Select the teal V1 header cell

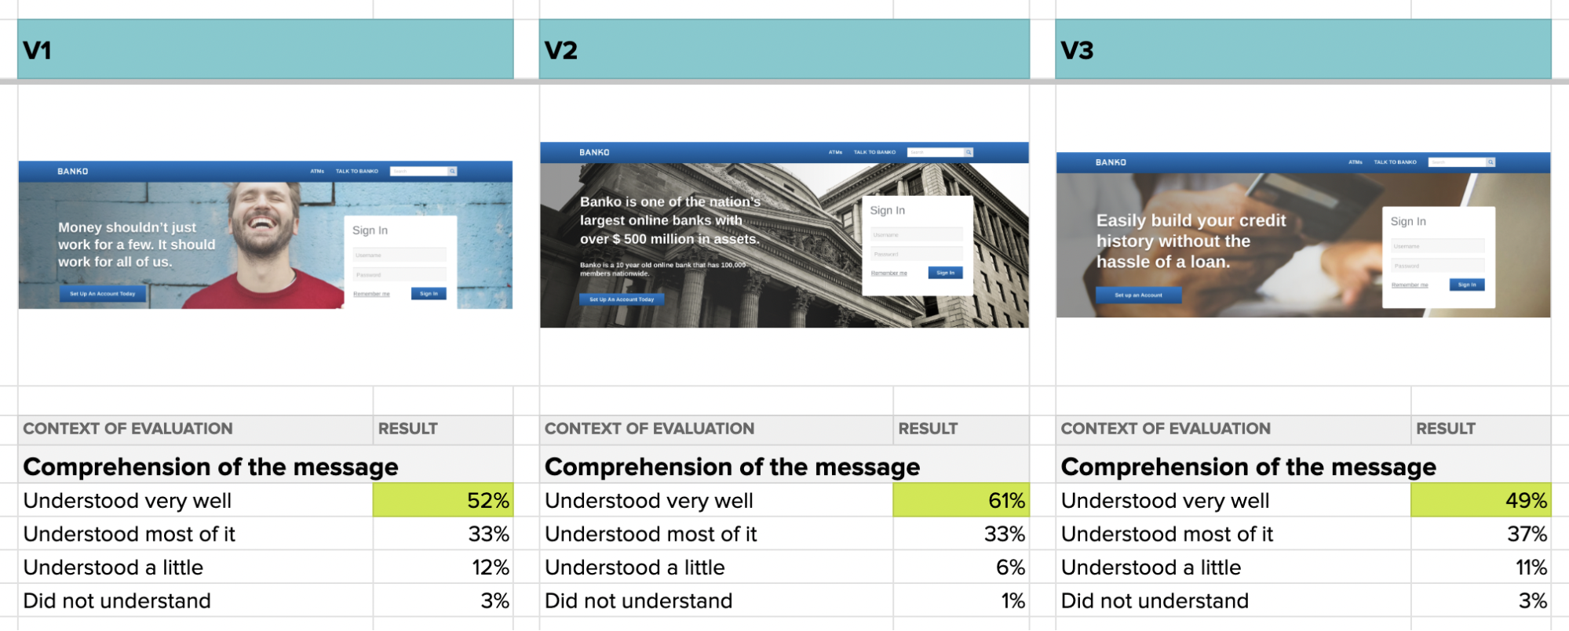coord(265,49)
